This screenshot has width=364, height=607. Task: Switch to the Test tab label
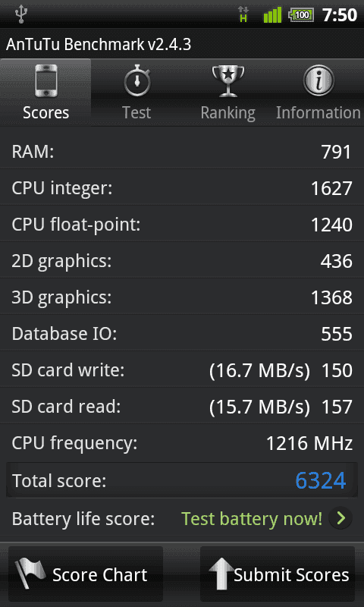point(136,112)
